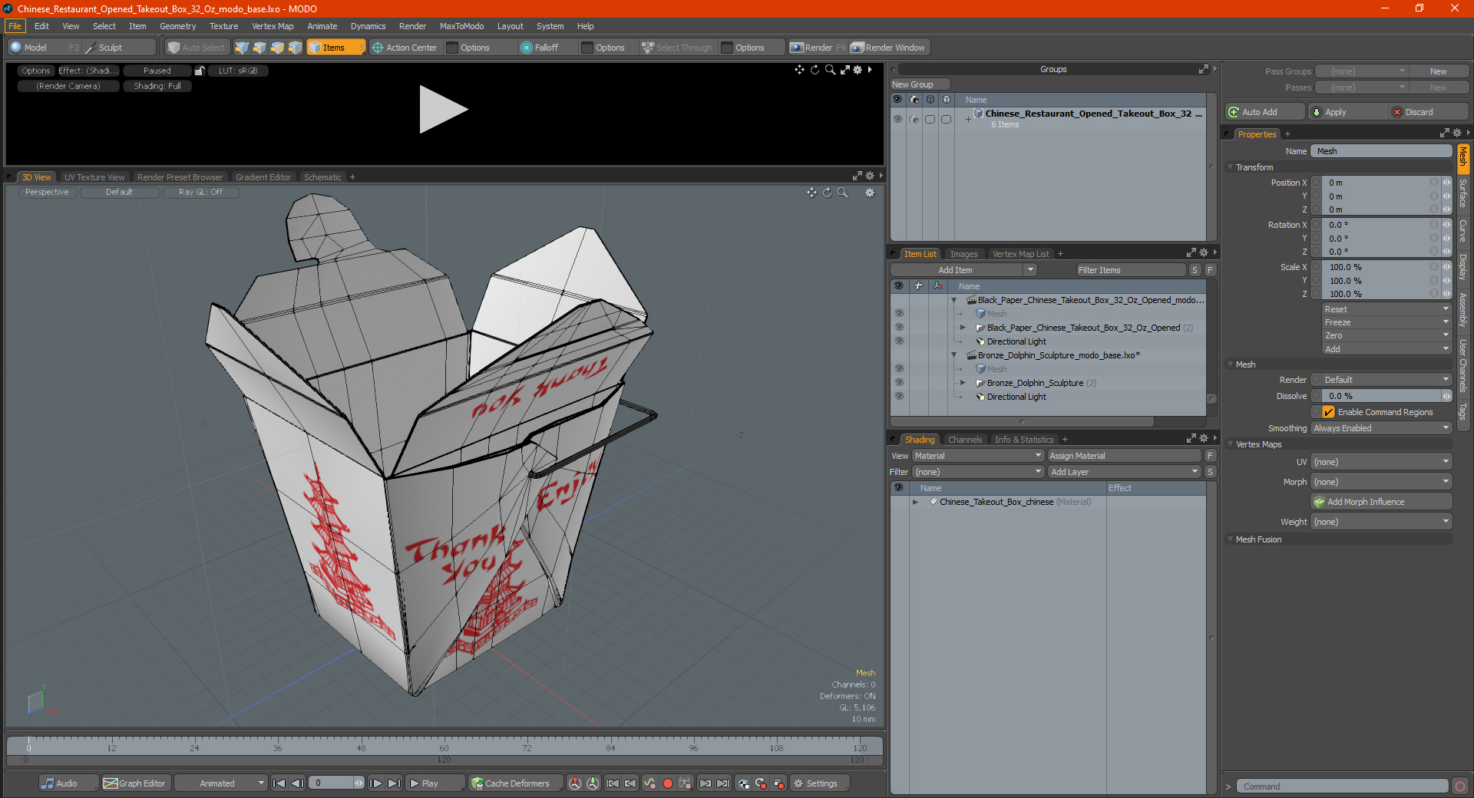Toggle Auto Select
This screenshot has width=1474, height=798.
(x=197, y=48)
